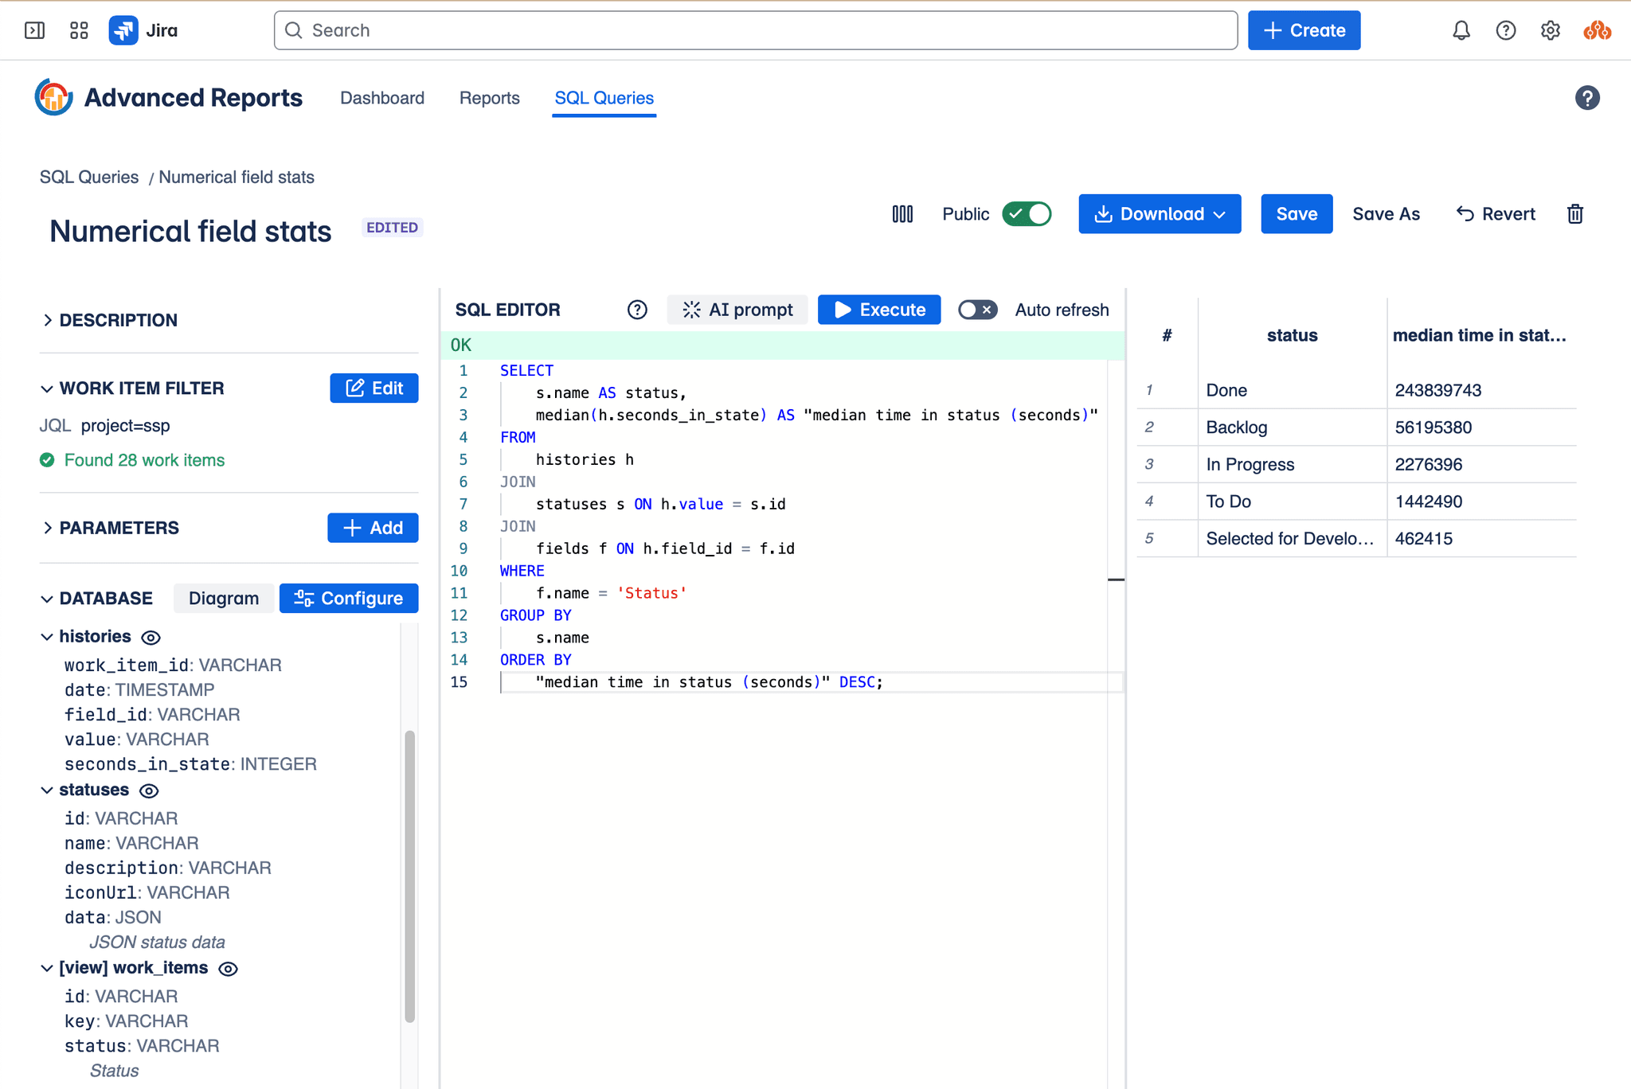Click the delete query trash icon
This screenshot has height=1089, width=1631.
tap(1574, 214)
